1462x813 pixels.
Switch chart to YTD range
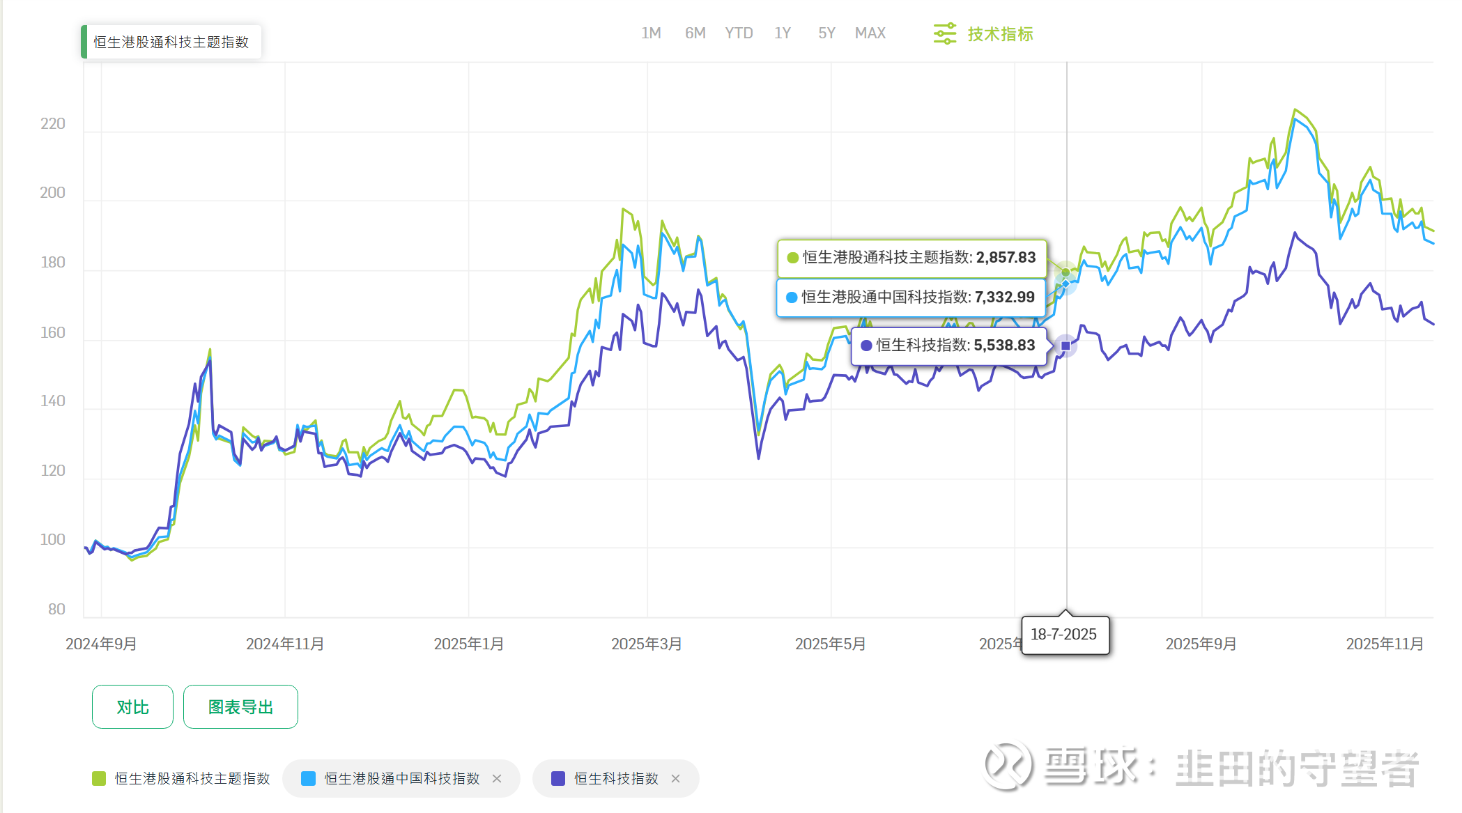point(739,33)
